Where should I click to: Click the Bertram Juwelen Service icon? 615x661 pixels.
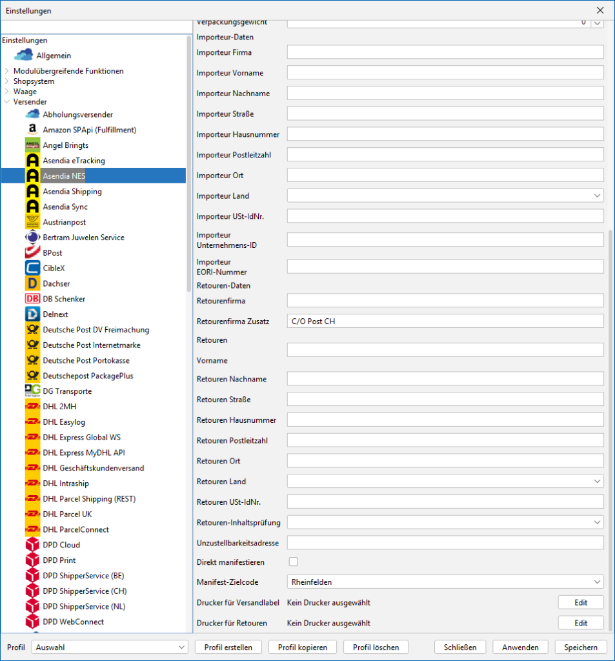[32, 238]
